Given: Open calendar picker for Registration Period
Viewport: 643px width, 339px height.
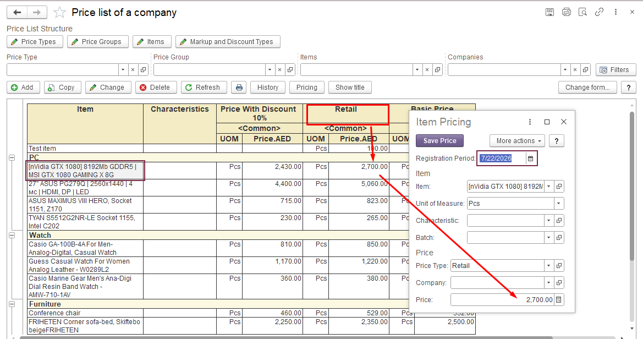Looking at the screenshot, I should [530, 158].
